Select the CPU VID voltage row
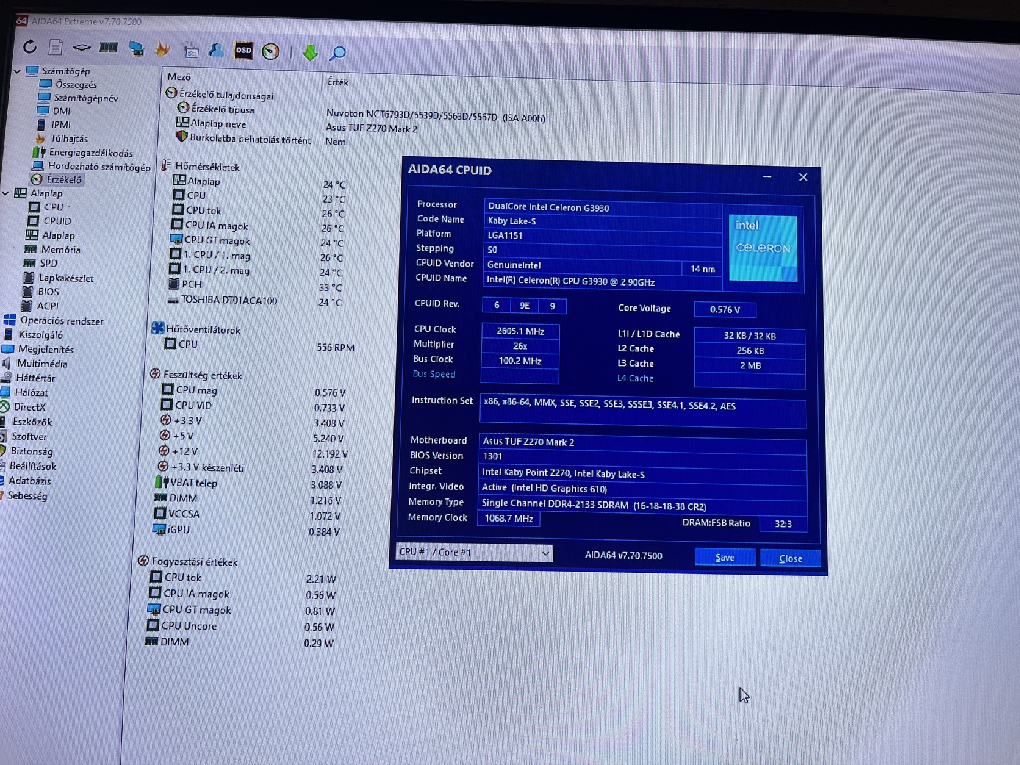This screenshot has width=1020, height=765. (253, 406)
